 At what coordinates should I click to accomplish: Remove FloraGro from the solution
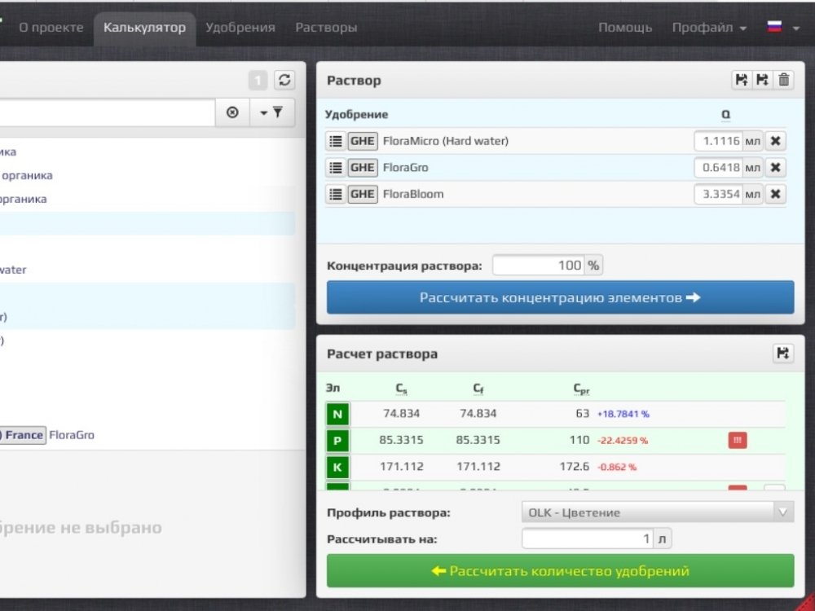(775, 167)
